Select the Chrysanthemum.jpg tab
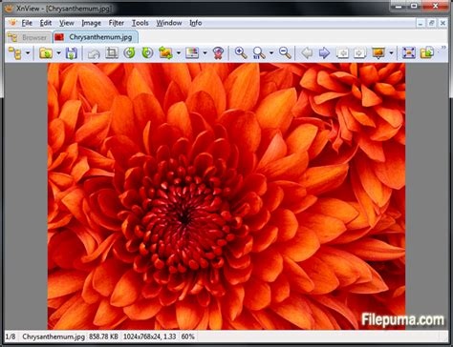 (96, 37)
